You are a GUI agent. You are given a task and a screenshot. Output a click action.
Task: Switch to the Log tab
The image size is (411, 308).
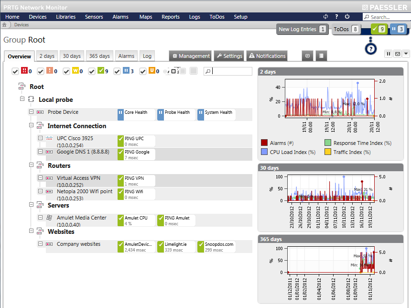(x=147, y=56)
